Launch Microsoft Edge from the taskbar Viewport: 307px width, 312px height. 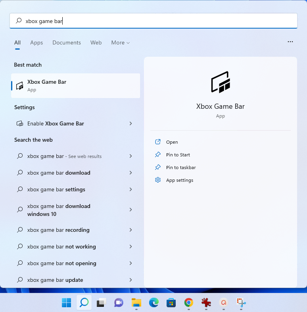click(154, 302)
